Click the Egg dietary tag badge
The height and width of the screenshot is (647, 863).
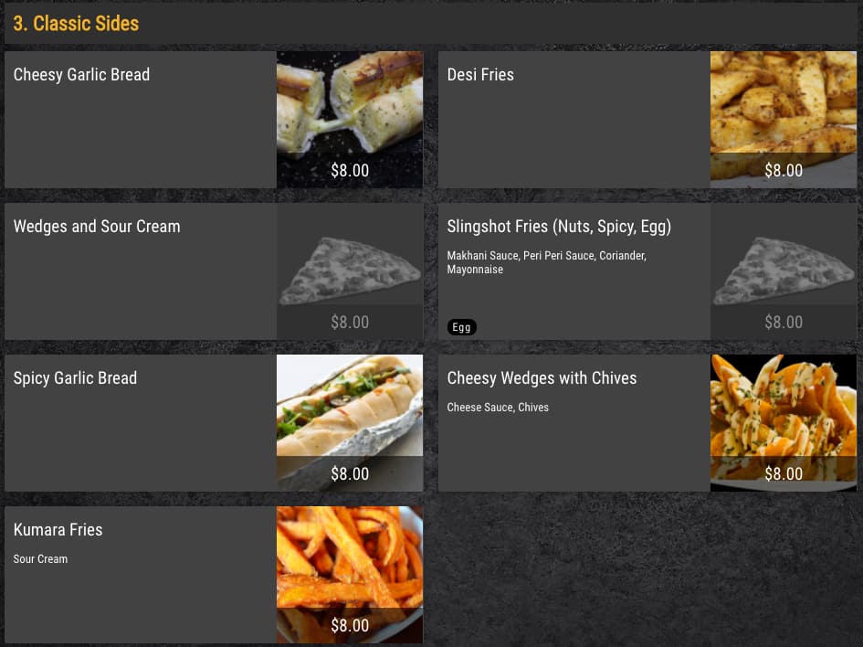(461, 327)
